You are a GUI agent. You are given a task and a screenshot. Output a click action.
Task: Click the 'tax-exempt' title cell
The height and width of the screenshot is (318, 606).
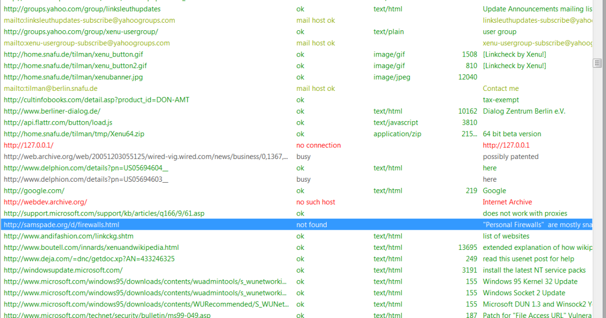[x=501, y=100]
